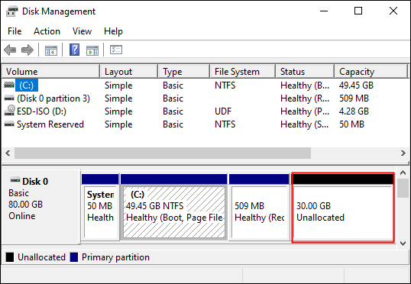Click left arrow of horizontal scrollbar
Image resolution: width=411 pixels, height=284 pixels.
pos(8,153)
